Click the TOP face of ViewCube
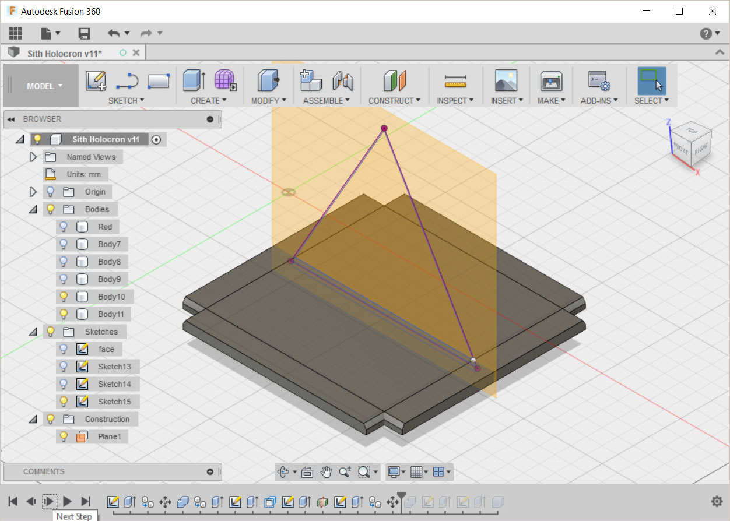This screenshot has height=521, width=730. tap(692, 131)
